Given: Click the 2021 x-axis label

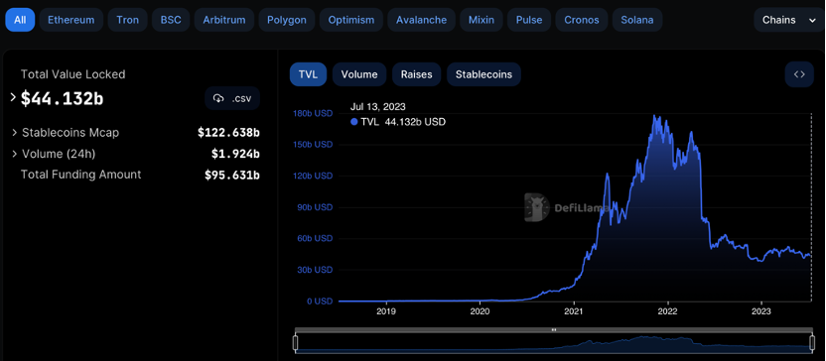Looking at the screenshot, I should pos(574,311).
